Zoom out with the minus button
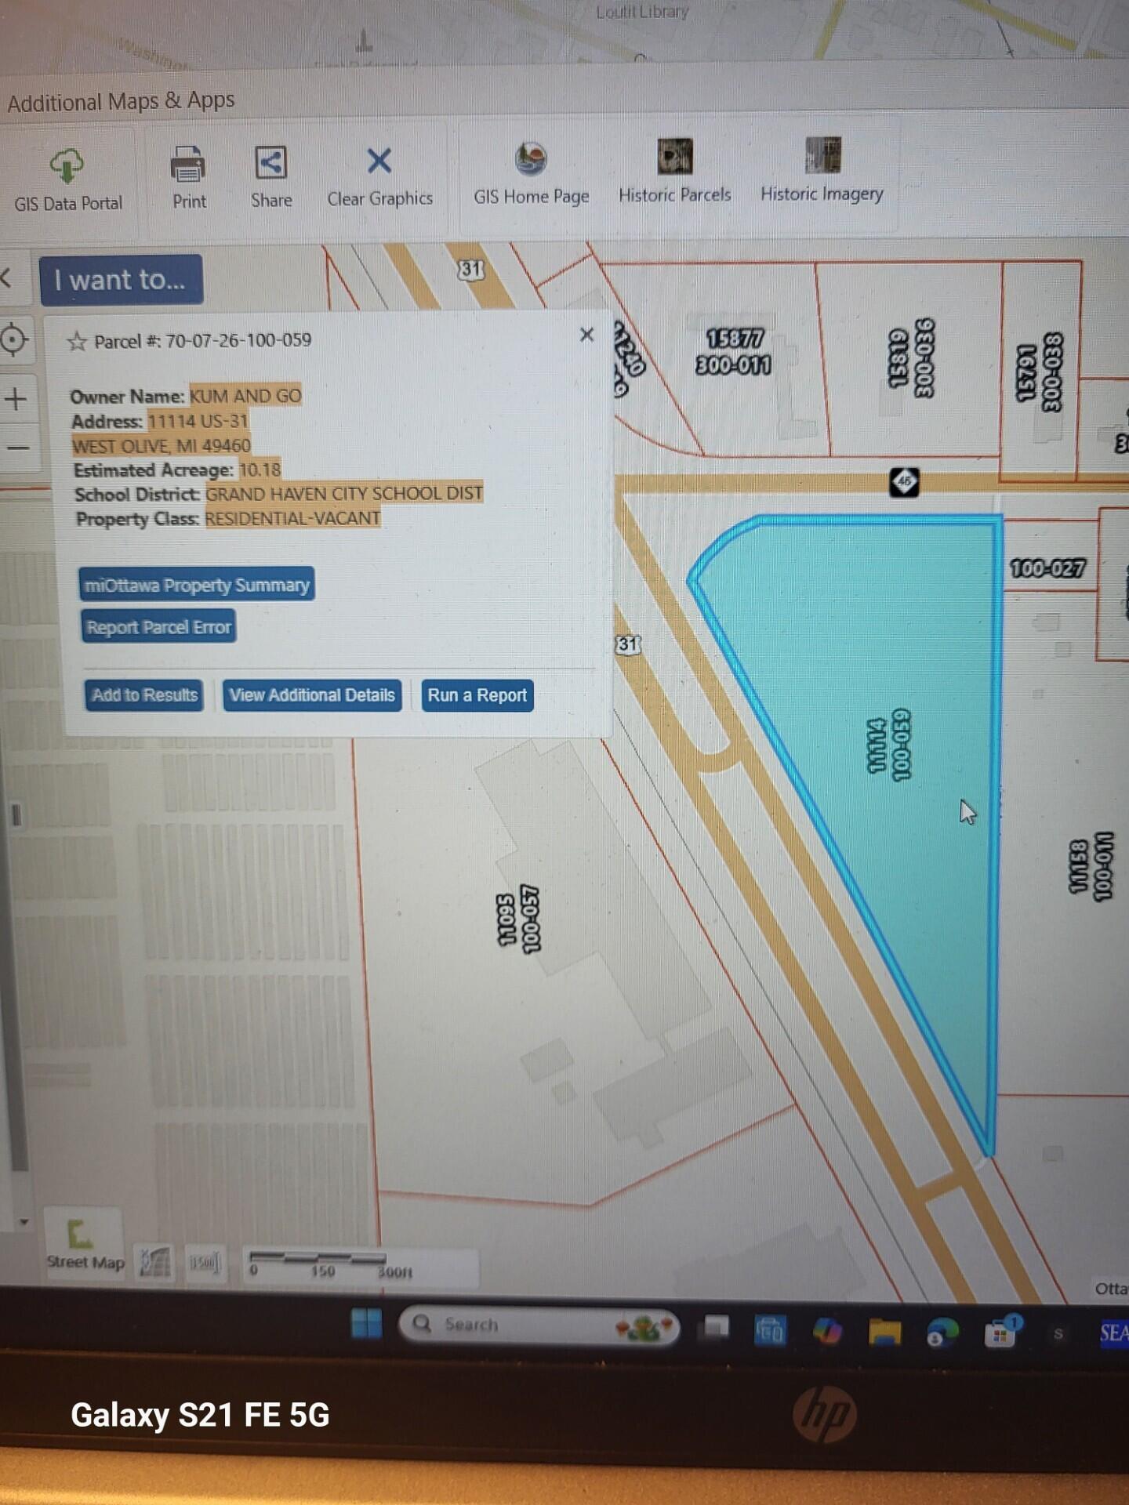Viewport: 1129px width, 1505px height. click(17, 448)
